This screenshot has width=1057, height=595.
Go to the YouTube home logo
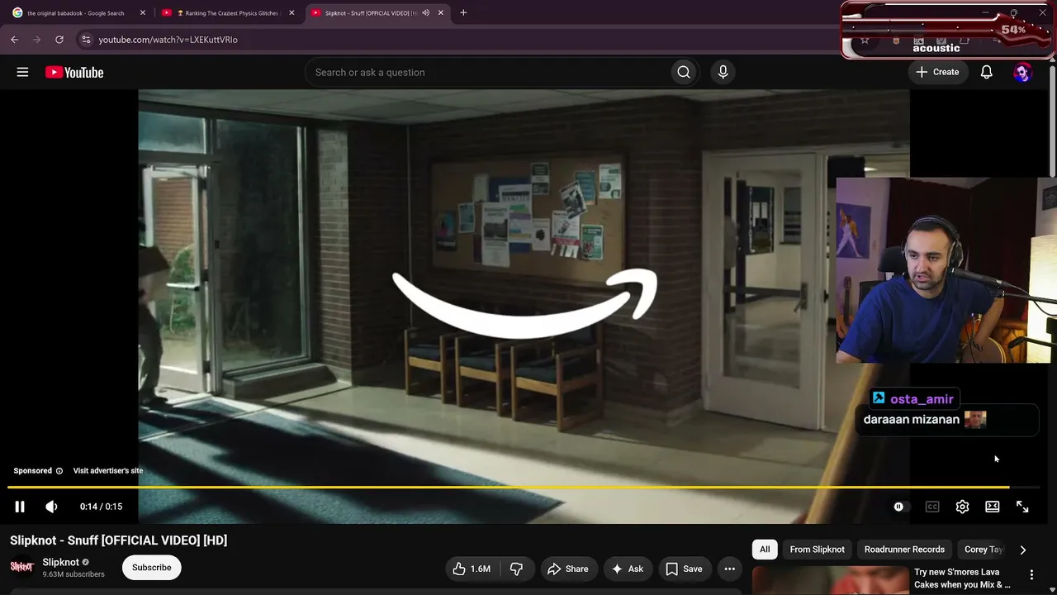click(74, 73)
